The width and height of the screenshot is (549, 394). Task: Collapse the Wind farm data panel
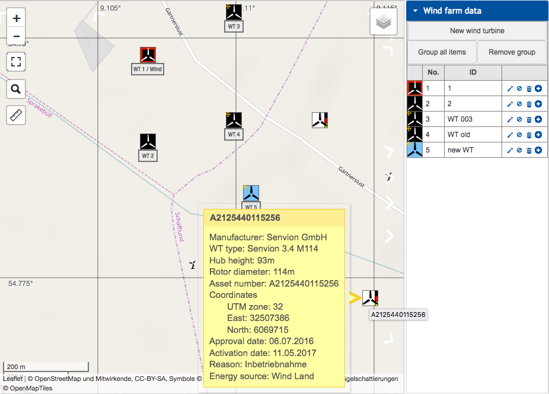415,11
